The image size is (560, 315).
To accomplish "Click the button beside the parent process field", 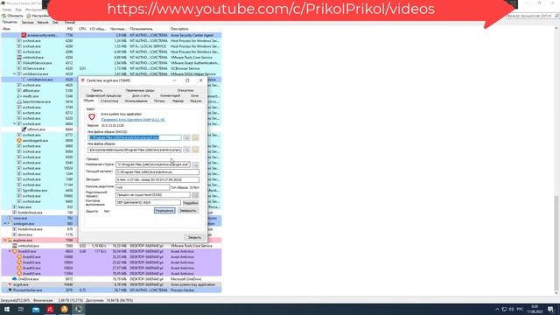I will coord(195,195).
